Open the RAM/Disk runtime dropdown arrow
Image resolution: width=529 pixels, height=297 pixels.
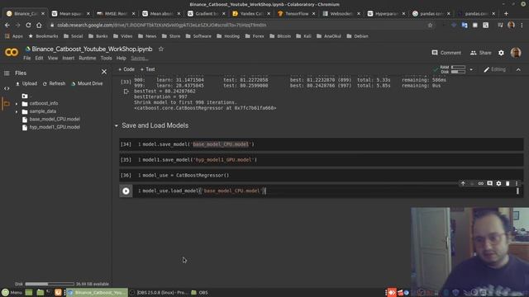[471, 69]
